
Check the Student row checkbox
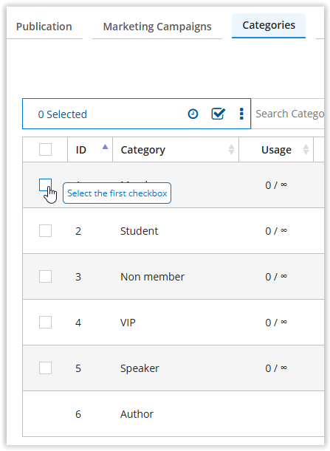(x=45, y=231)
